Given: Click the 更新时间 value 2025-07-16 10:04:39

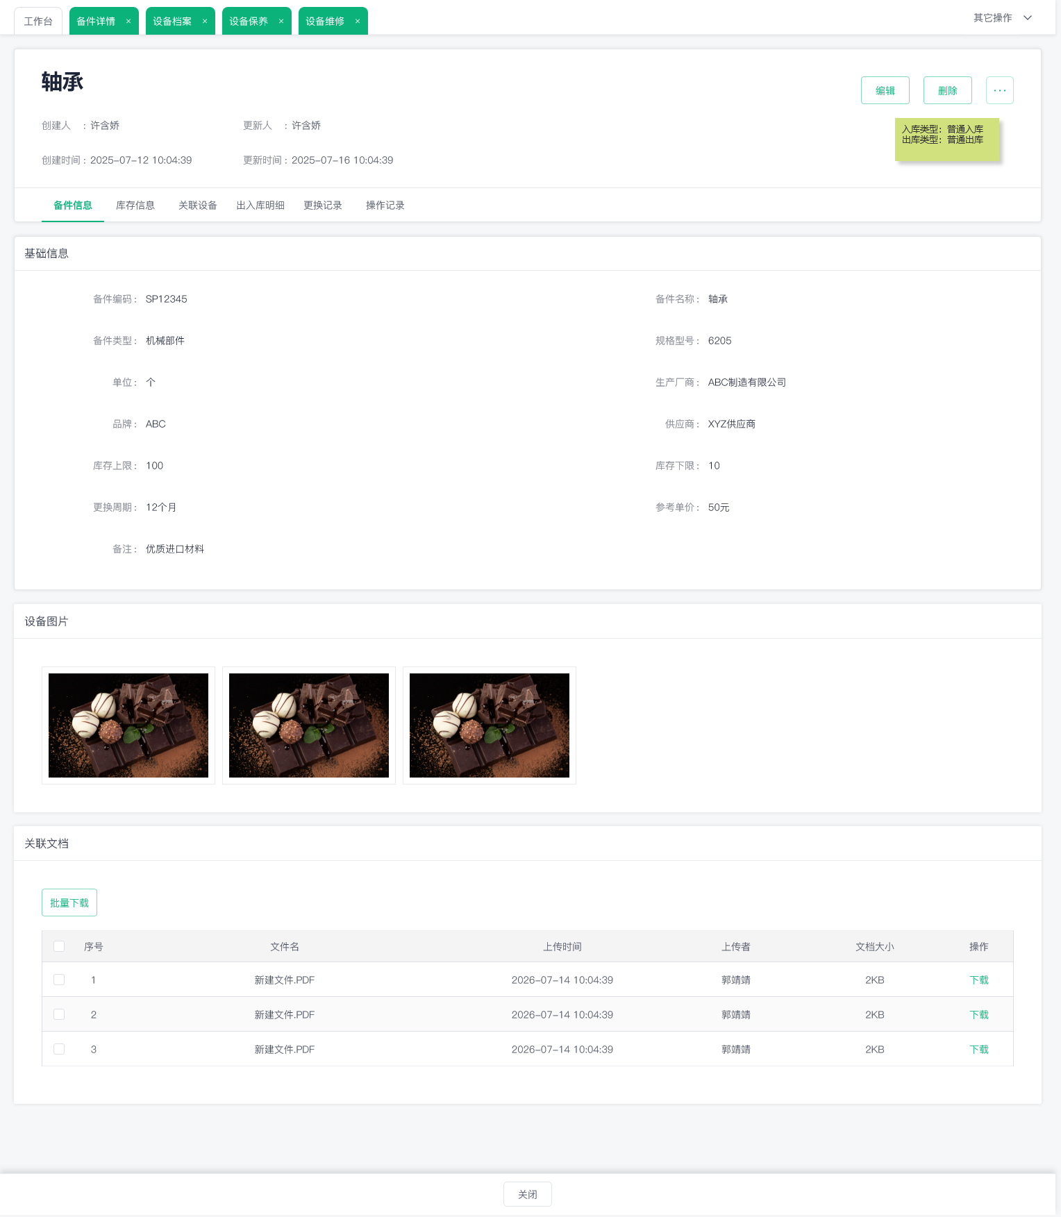Looking at the screenshot, I should click(x=342, y=160).
